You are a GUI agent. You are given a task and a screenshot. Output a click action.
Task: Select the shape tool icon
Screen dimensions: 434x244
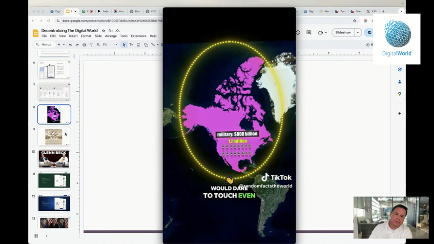[145, 45]
